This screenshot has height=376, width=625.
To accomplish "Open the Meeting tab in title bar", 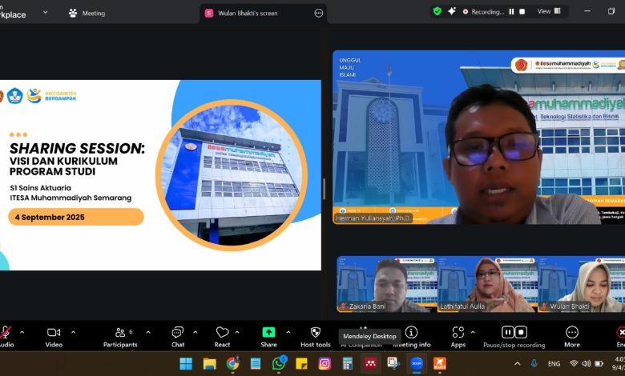I will click(x=87, y=13).
